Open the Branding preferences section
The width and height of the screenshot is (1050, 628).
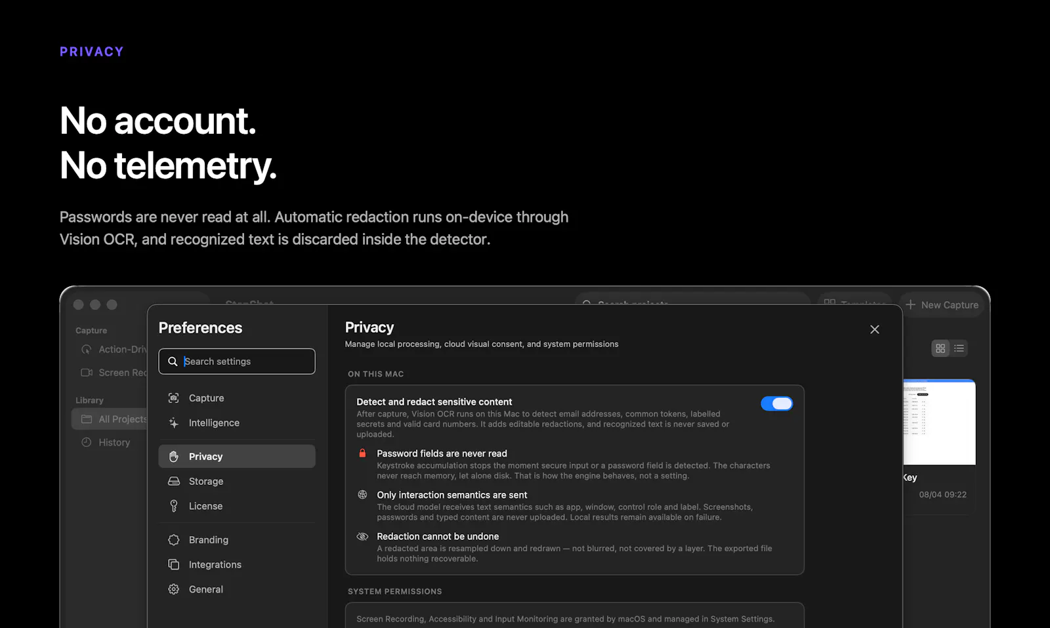(236, 540)
